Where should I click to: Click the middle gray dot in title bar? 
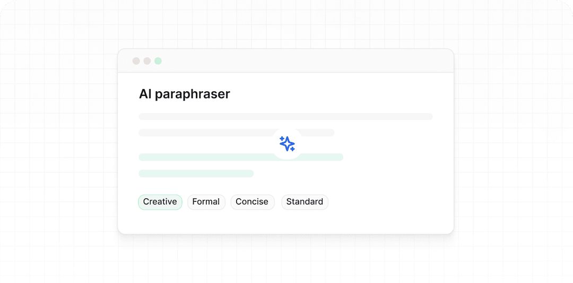(147, 61)
